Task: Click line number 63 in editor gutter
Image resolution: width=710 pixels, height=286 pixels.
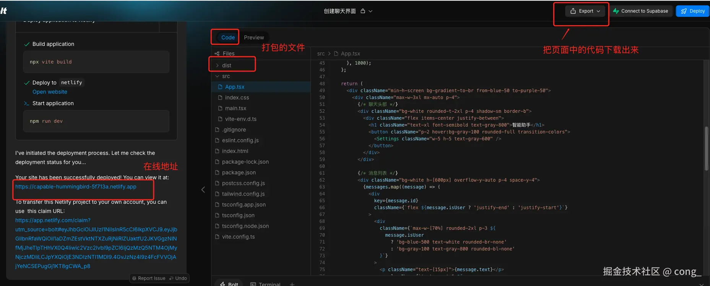Action: [322, 187]
